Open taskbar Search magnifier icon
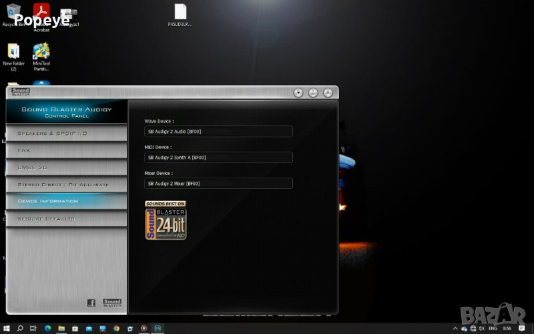Screen dimensions: 534x334 (x=20, y=328)
